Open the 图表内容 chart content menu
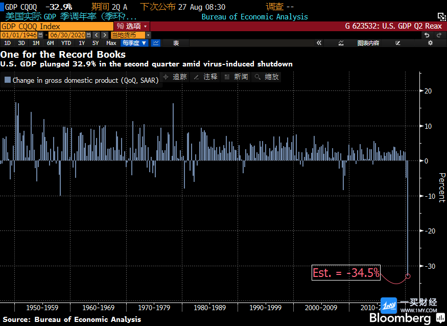The image size is (447, 326). click(368, 43)
